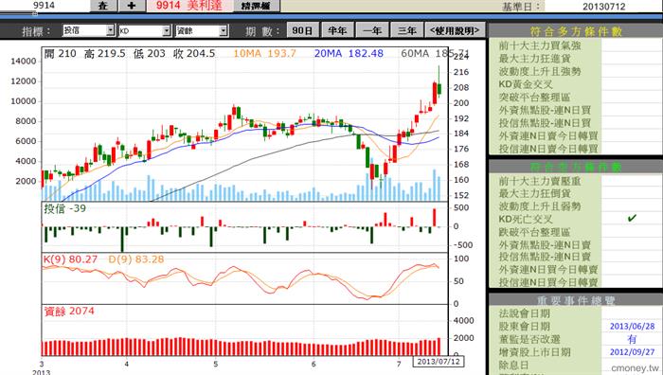663x375 pixels.
Task: Click the 資餘 2074 chart label
Action: click(69, 312)
